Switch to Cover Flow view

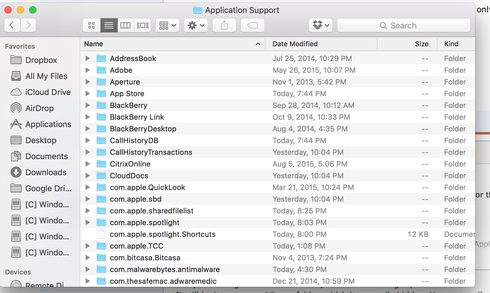[x=143, y=25]
